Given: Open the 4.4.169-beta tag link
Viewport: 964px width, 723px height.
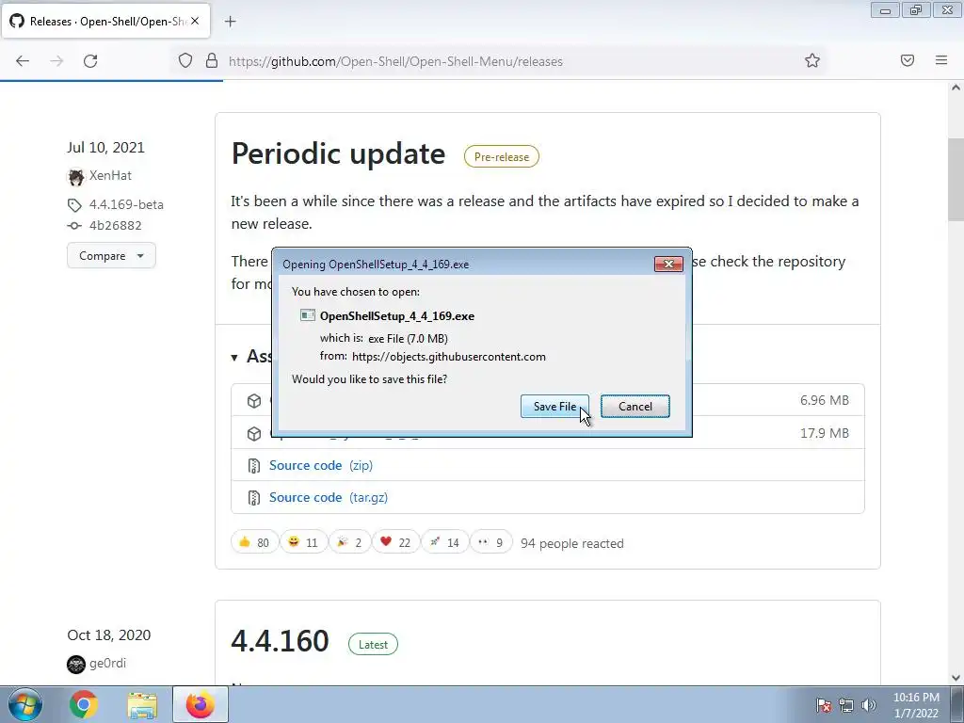Looking at the screenshot, I should click(126, 204).
